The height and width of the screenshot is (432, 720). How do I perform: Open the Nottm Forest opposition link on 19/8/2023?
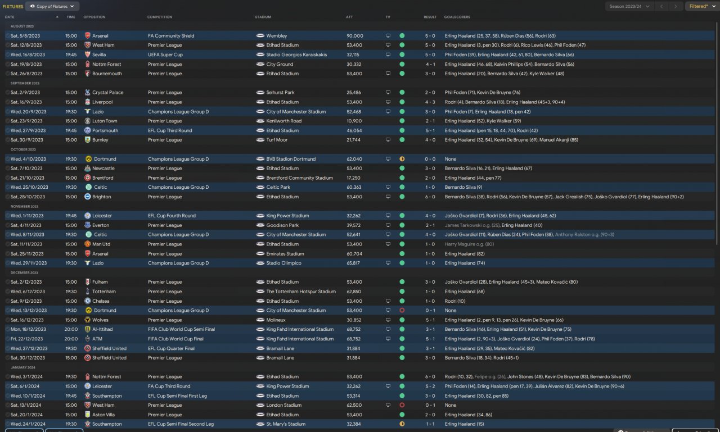coord(107,64)
